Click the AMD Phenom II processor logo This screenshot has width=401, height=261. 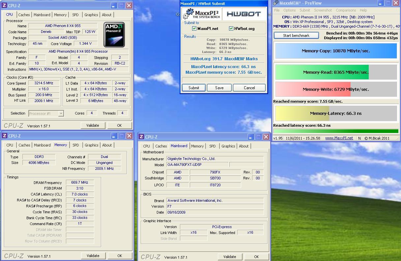coord(114,35)
